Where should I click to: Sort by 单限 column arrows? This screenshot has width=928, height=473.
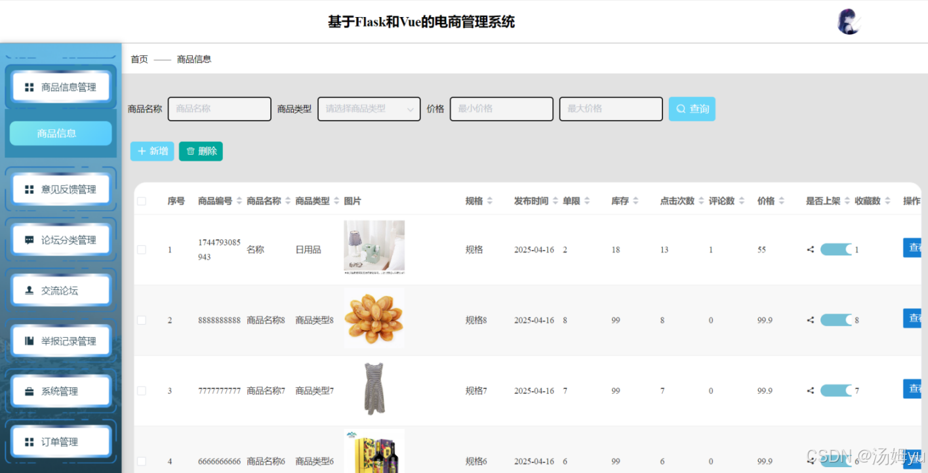[587, 201]
